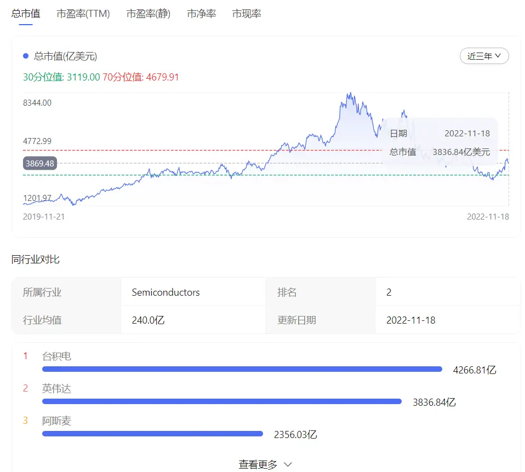
Task: Select the 总市值 tab
Action: click(26, 14)
